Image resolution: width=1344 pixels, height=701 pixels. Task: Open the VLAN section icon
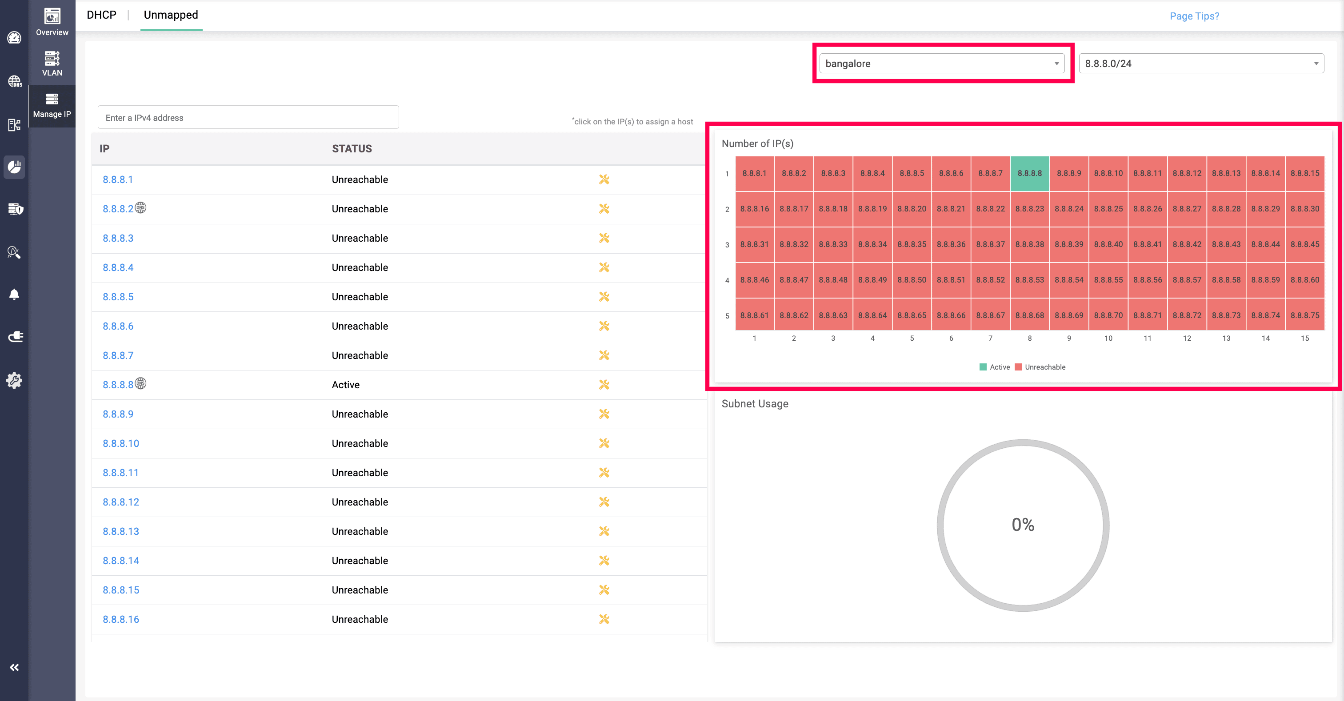[x=52, y=63]
